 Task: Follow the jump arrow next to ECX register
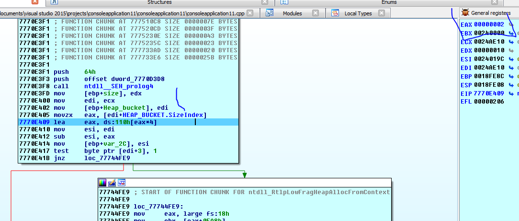tap(512, 42)
